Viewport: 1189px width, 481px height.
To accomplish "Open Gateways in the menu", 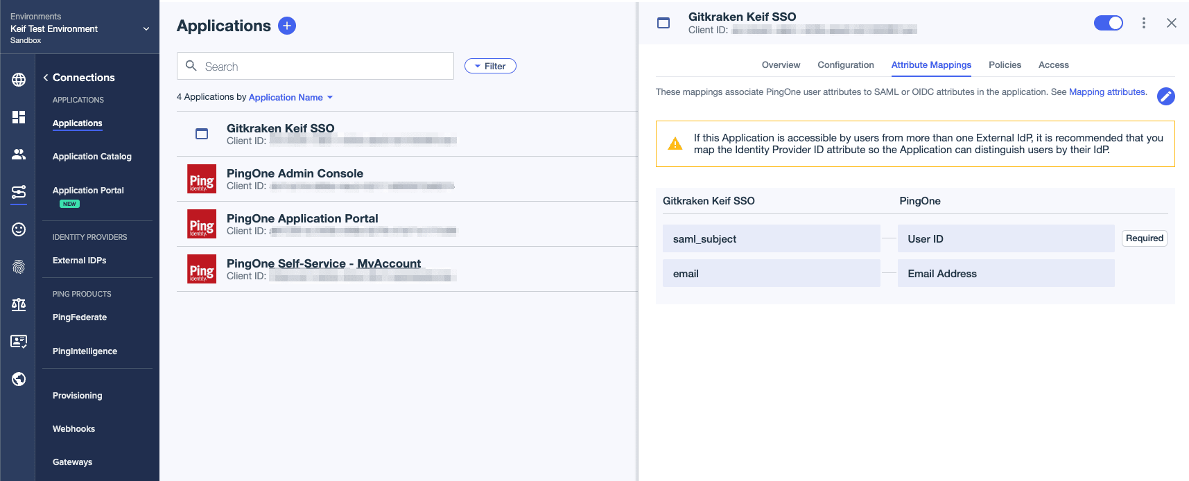I will 72,462.
